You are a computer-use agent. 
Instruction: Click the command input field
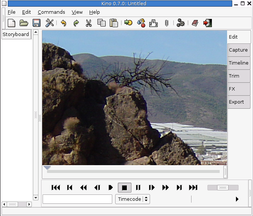point(77,199)
